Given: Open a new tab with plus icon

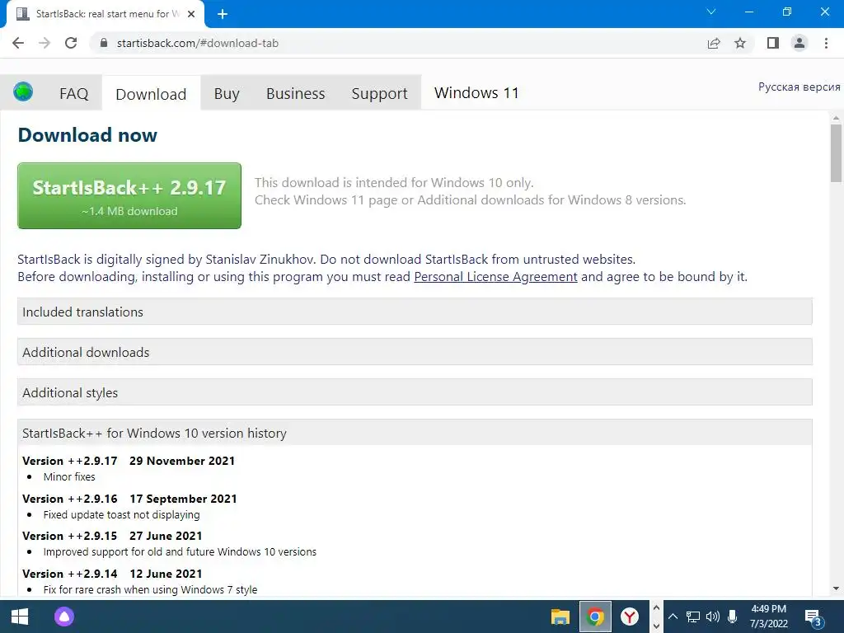Looking at the screenshot, I should point(223,14).
